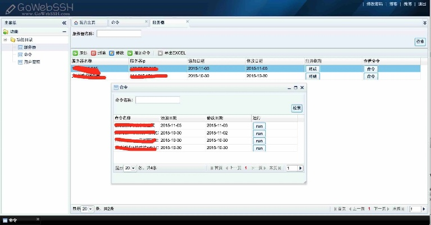Screen dimensions: 431x225
Task: Click 末页 in the main grid pager
Action: (x=398, y=209)
